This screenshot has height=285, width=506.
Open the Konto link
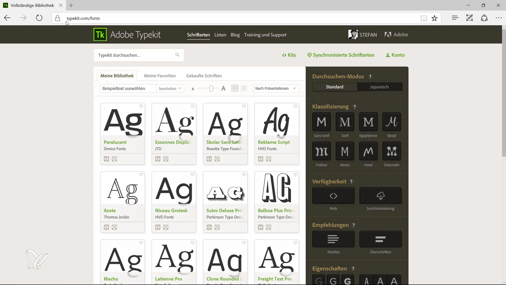click(x=395, y=55)
